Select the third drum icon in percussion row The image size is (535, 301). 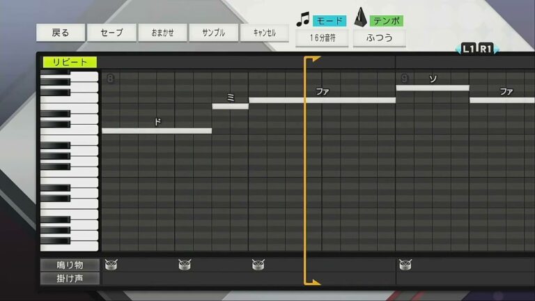[258, 264]
